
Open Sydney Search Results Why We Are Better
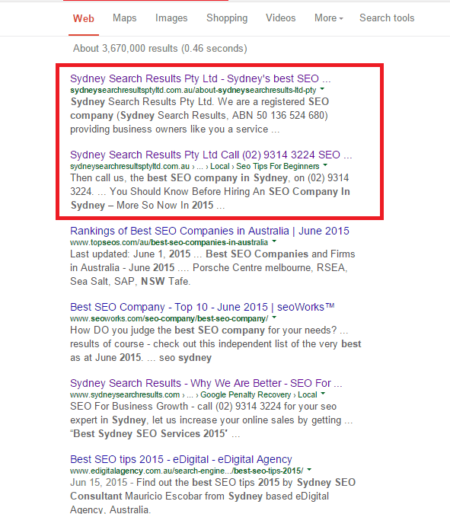tap(206, 383)
